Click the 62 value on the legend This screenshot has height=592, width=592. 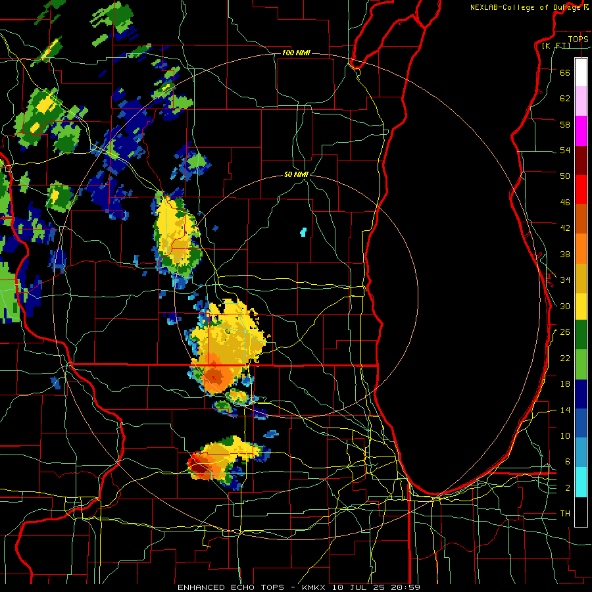(565, 99)
